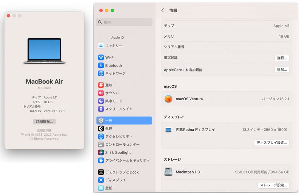Click the macOS Ventura logo icon
This screenshot has height=195, width=302.
168,99
